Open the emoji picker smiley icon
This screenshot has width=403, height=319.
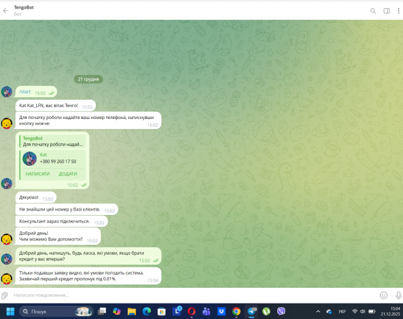[x=384, y=295]
